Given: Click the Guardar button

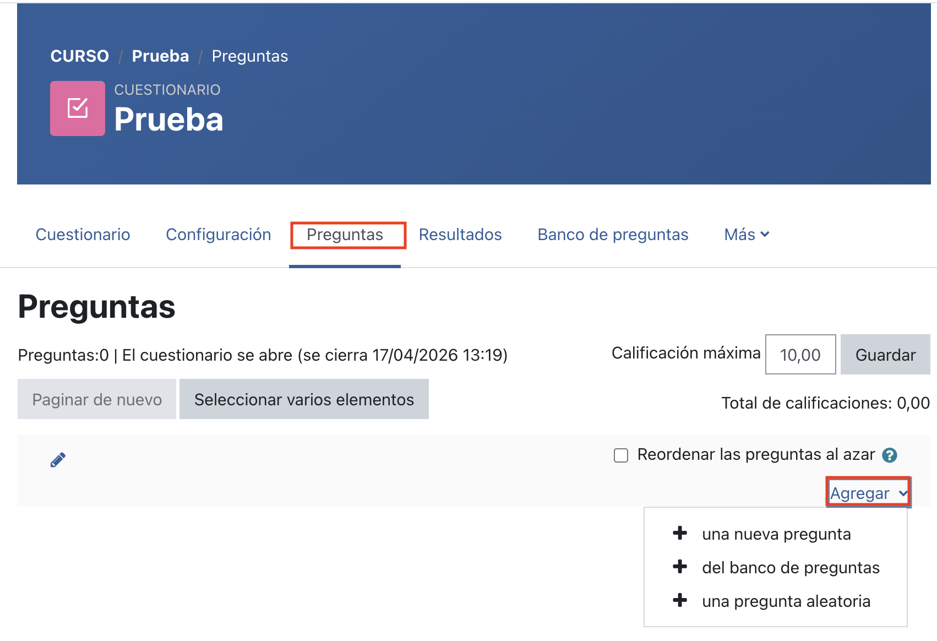Looking at the screenshot, I should (885, 355).
